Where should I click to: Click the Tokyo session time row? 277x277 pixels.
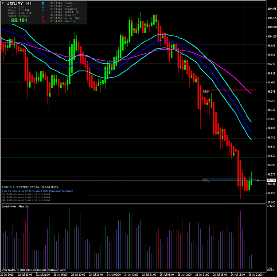pos(61,6)
